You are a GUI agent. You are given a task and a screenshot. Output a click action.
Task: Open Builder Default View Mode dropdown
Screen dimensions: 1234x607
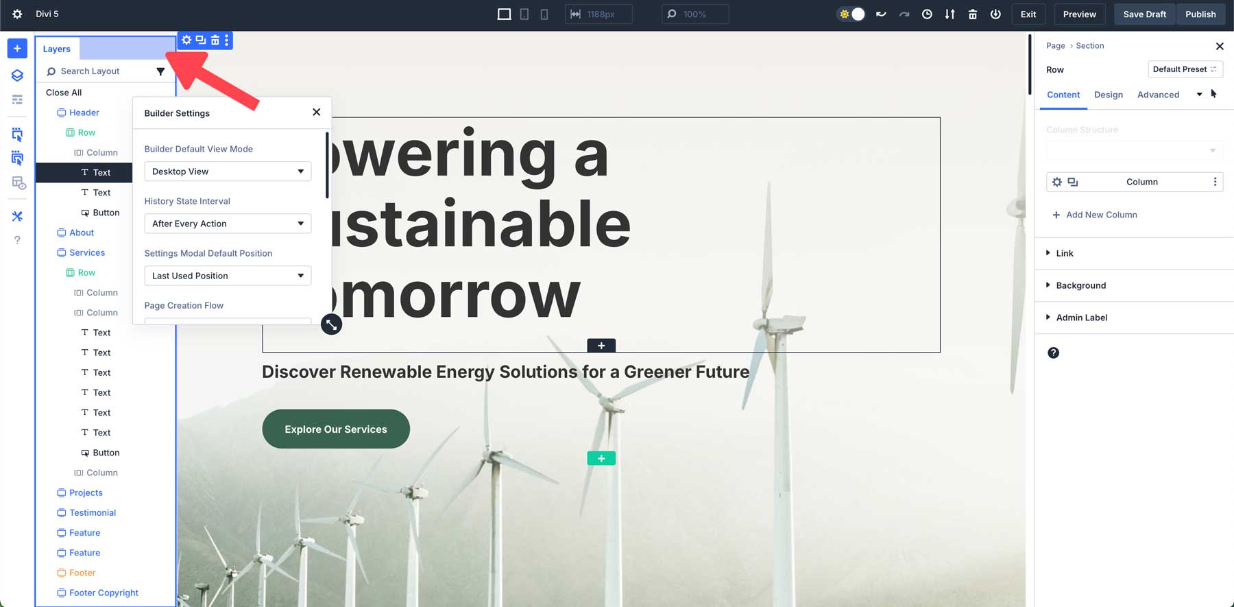point(228,171)
